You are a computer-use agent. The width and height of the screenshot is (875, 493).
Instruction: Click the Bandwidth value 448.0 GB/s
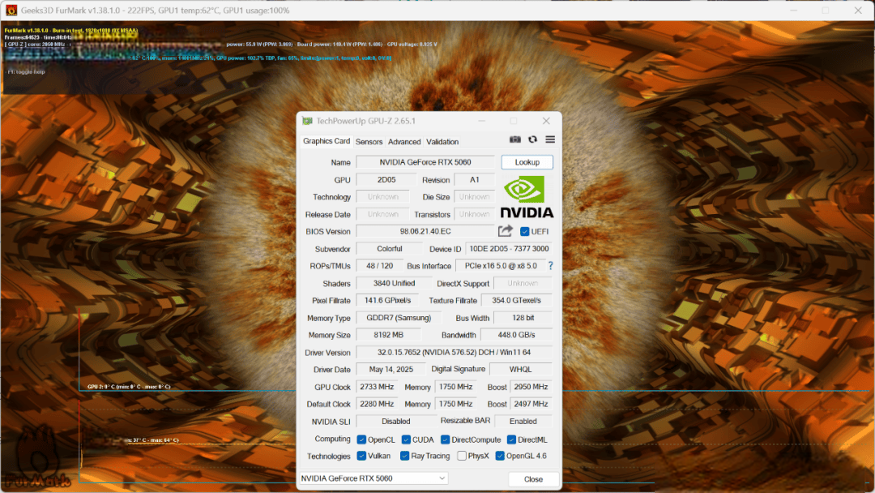coord(516,336)
